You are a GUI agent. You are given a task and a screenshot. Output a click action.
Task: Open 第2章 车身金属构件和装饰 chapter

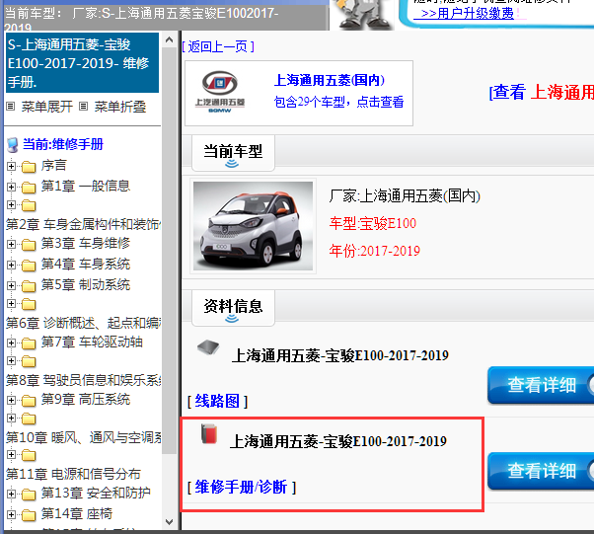tap(83, 225)
